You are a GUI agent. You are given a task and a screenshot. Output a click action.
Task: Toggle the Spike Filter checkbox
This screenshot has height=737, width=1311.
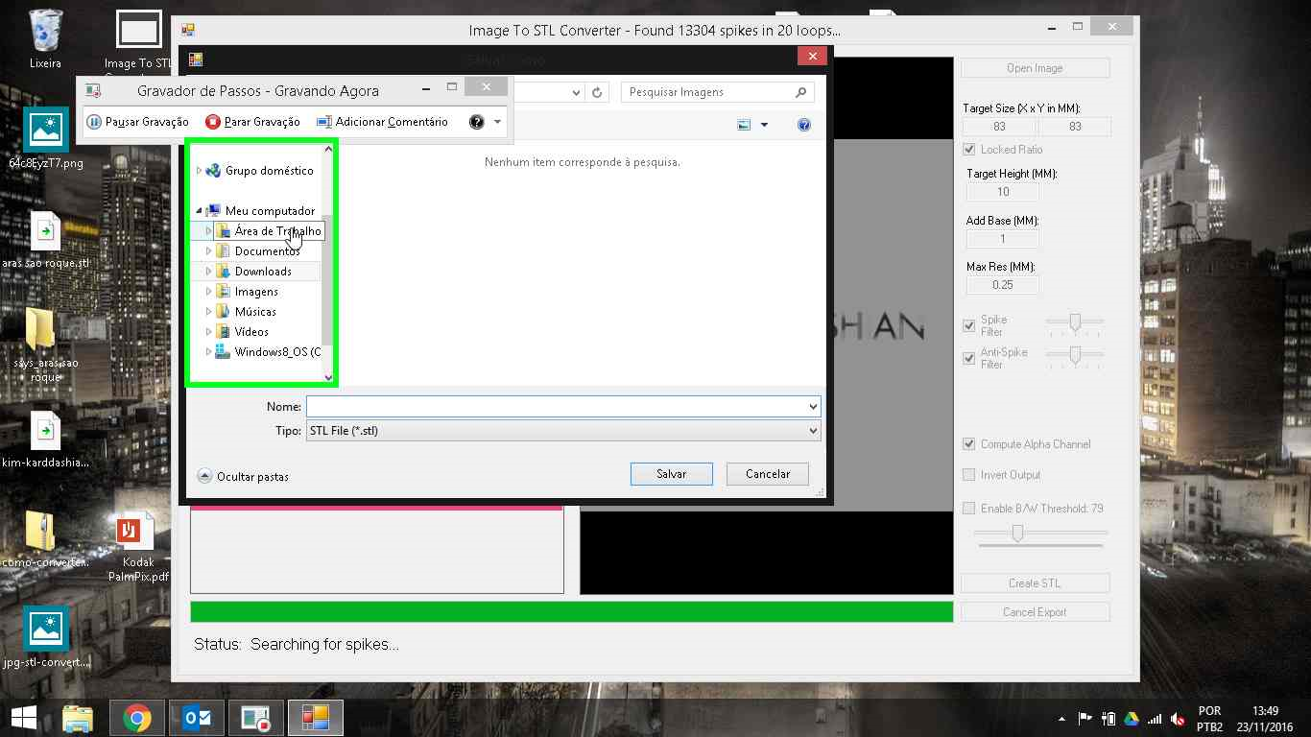tap(969, 326)
